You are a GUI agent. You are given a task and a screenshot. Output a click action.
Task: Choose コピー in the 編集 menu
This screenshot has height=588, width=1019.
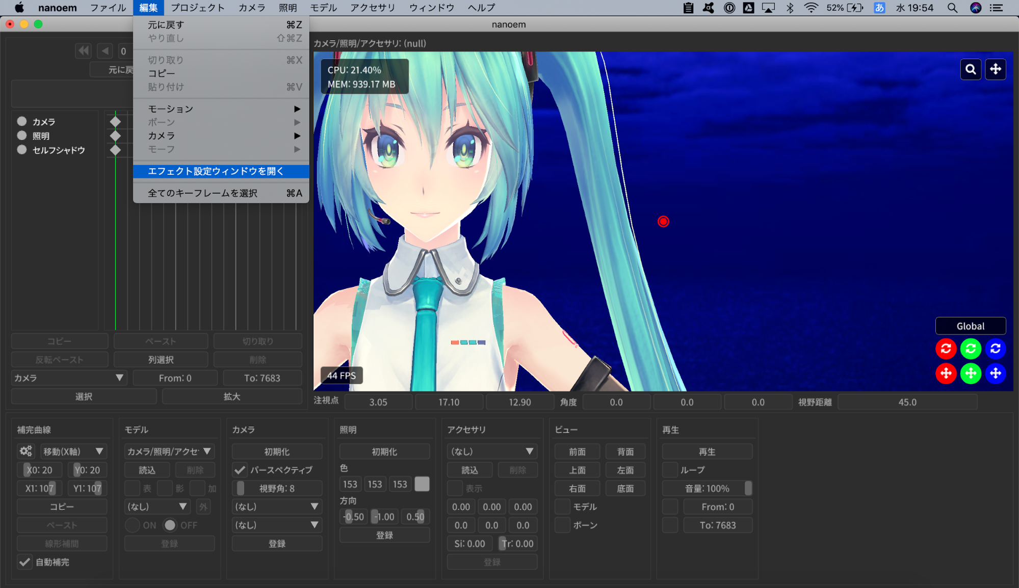point(221,73)
